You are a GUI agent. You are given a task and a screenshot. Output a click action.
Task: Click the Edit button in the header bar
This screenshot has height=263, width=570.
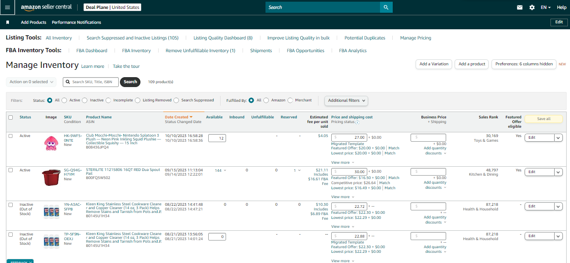(559, 22)
